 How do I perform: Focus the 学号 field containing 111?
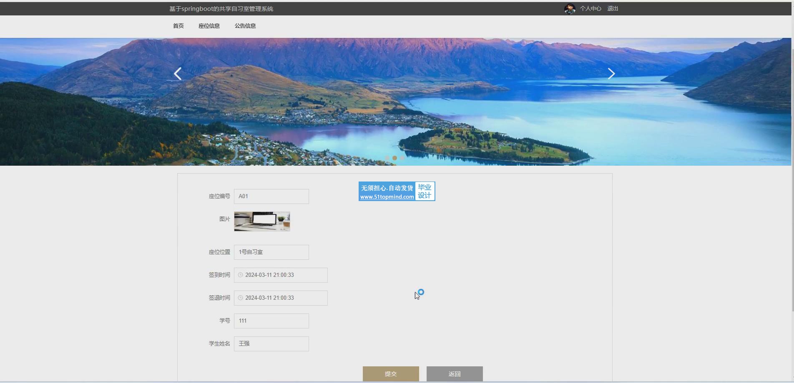(271, 321)
